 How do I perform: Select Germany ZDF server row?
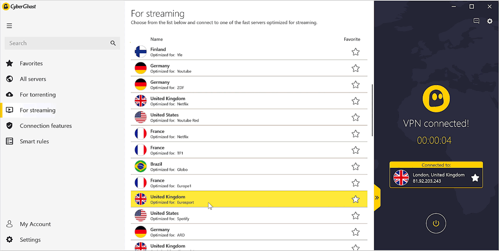click(249, 84)
